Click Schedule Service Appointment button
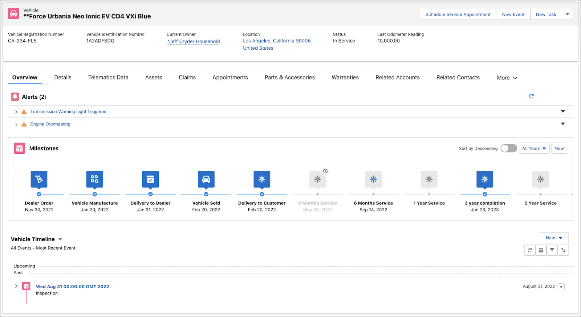Viewport: 581px width, 317px height. tap(458, 15)
